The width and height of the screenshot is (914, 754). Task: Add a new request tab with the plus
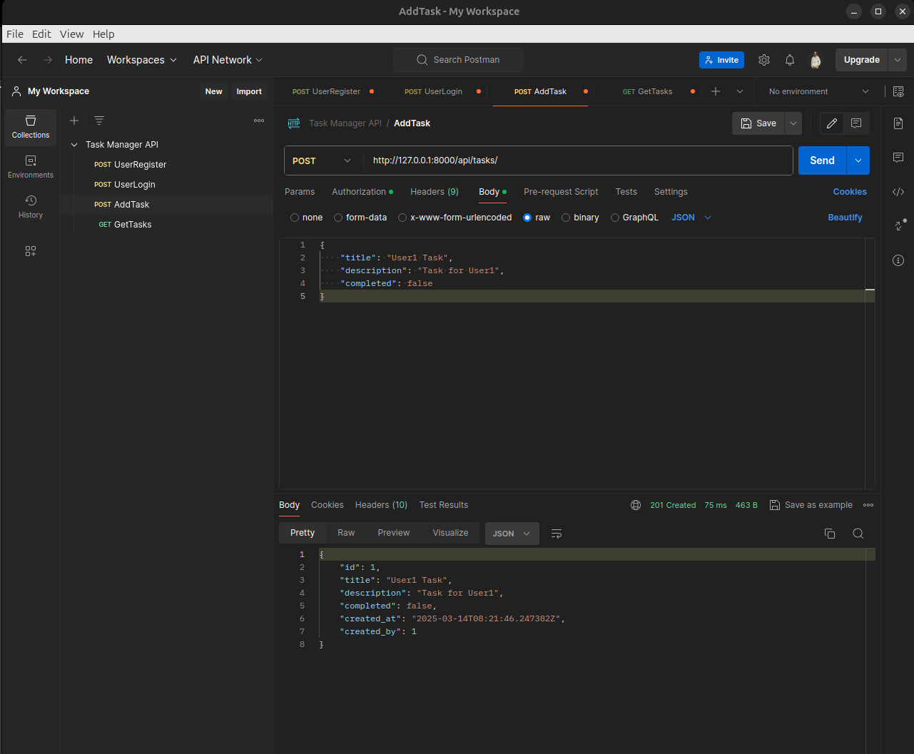tap(716, 91)
